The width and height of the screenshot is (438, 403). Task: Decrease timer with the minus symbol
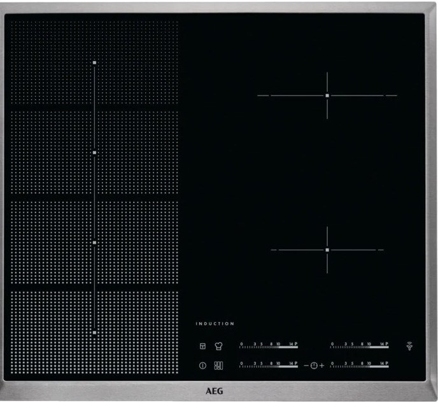click(x=306, y=365)
